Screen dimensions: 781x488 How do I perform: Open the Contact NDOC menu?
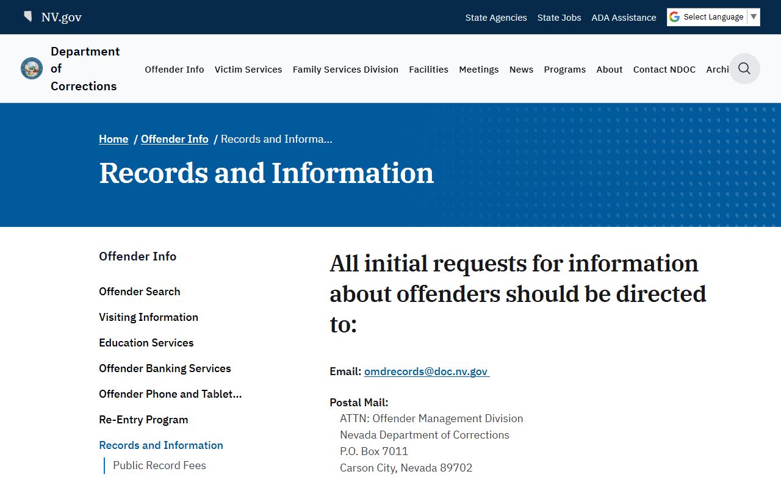pos(664,70)
